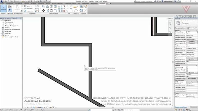Click the Text 'A' icon in quick access toolbar
Image resolution: width=198 pixels, height=111 pixels.
[x=32, y=1]
